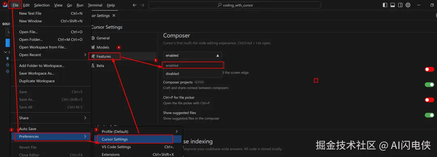
Task: Open the Composer enabled dropdown
Action: pyautogui.click(x=193, y=56)
